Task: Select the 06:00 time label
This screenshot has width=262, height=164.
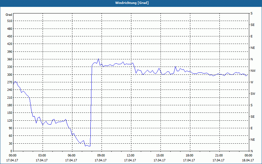Action: [72, 155]
